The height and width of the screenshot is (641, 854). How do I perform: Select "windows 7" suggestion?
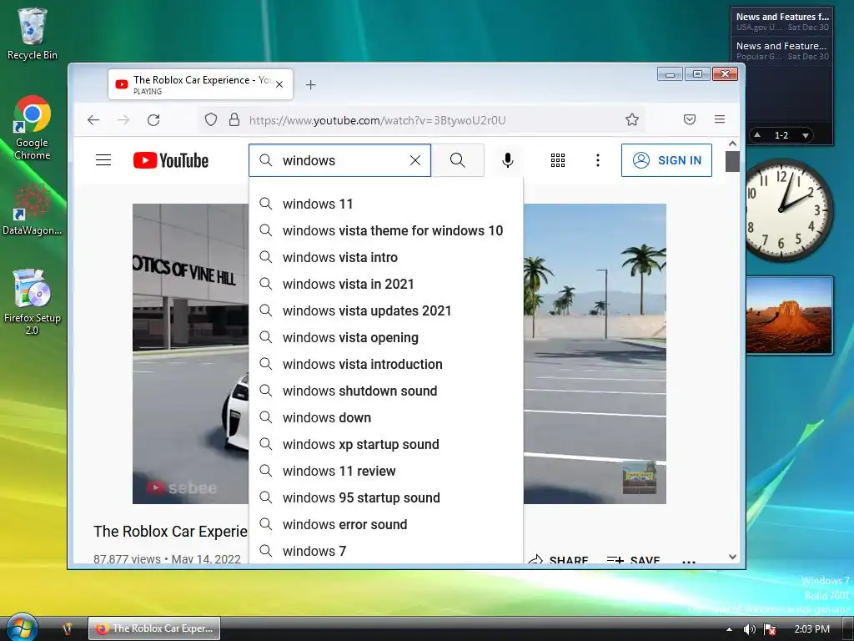(385, 551)
